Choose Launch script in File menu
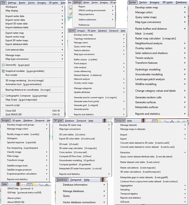This screenshot has height=205, width=189. coord(13,105)
